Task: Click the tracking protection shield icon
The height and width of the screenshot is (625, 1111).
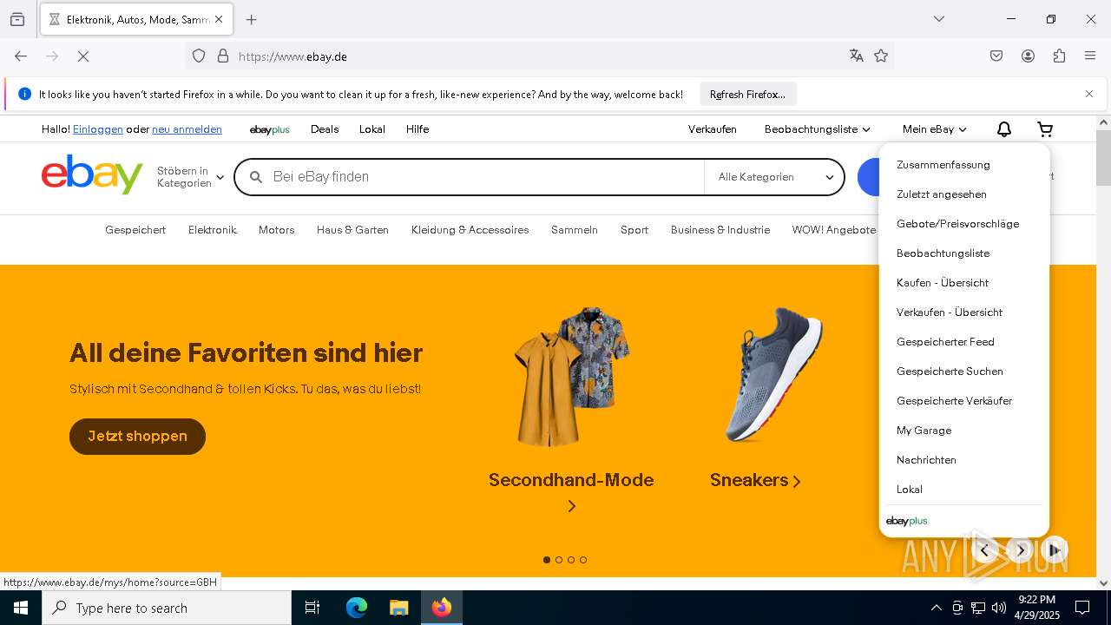Action: (x=199, y=56)
